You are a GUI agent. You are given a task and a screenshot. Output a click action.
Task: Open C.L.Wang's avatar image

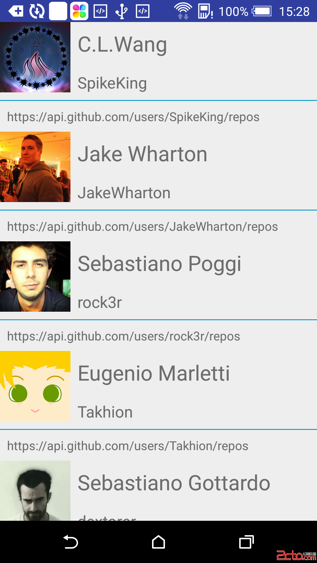[35, 57]
